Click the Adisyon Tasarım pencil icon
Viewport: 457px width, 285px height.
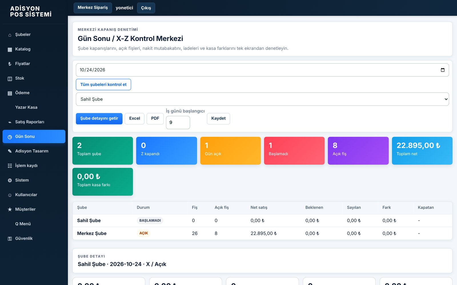(x=10, y=151)
